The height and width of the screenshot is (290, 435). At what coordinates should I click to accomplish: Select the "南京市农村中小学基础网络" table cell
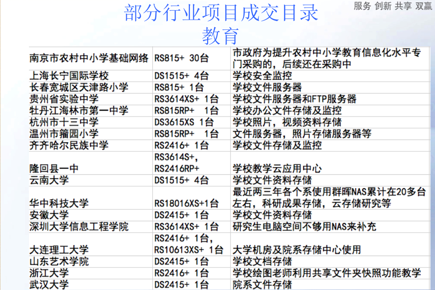(89, 58)
